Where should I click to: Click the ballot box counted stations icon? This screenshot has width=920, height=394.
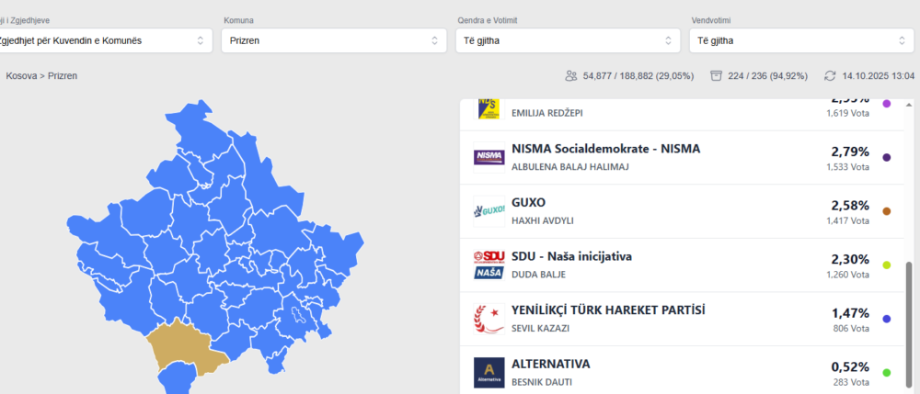(717, 75)
